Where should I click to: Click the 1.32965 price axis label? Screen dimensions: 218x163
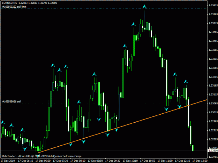click(213, 121)
